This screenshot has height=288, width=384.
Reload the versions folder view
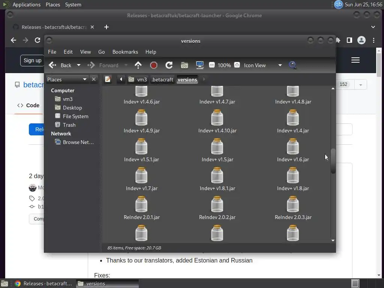click(169, 65)
